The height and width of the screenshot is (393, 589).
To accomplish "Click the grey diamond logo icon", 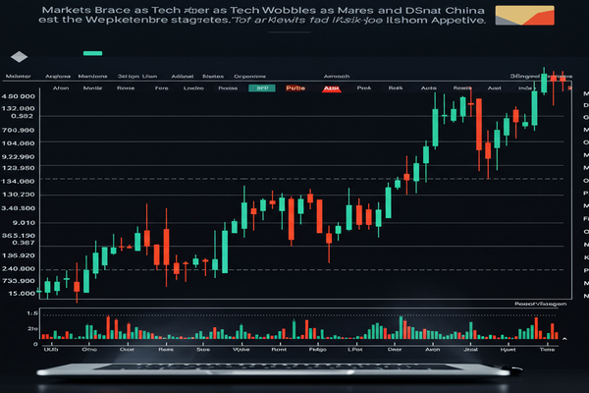I will [x=20, y=57].
